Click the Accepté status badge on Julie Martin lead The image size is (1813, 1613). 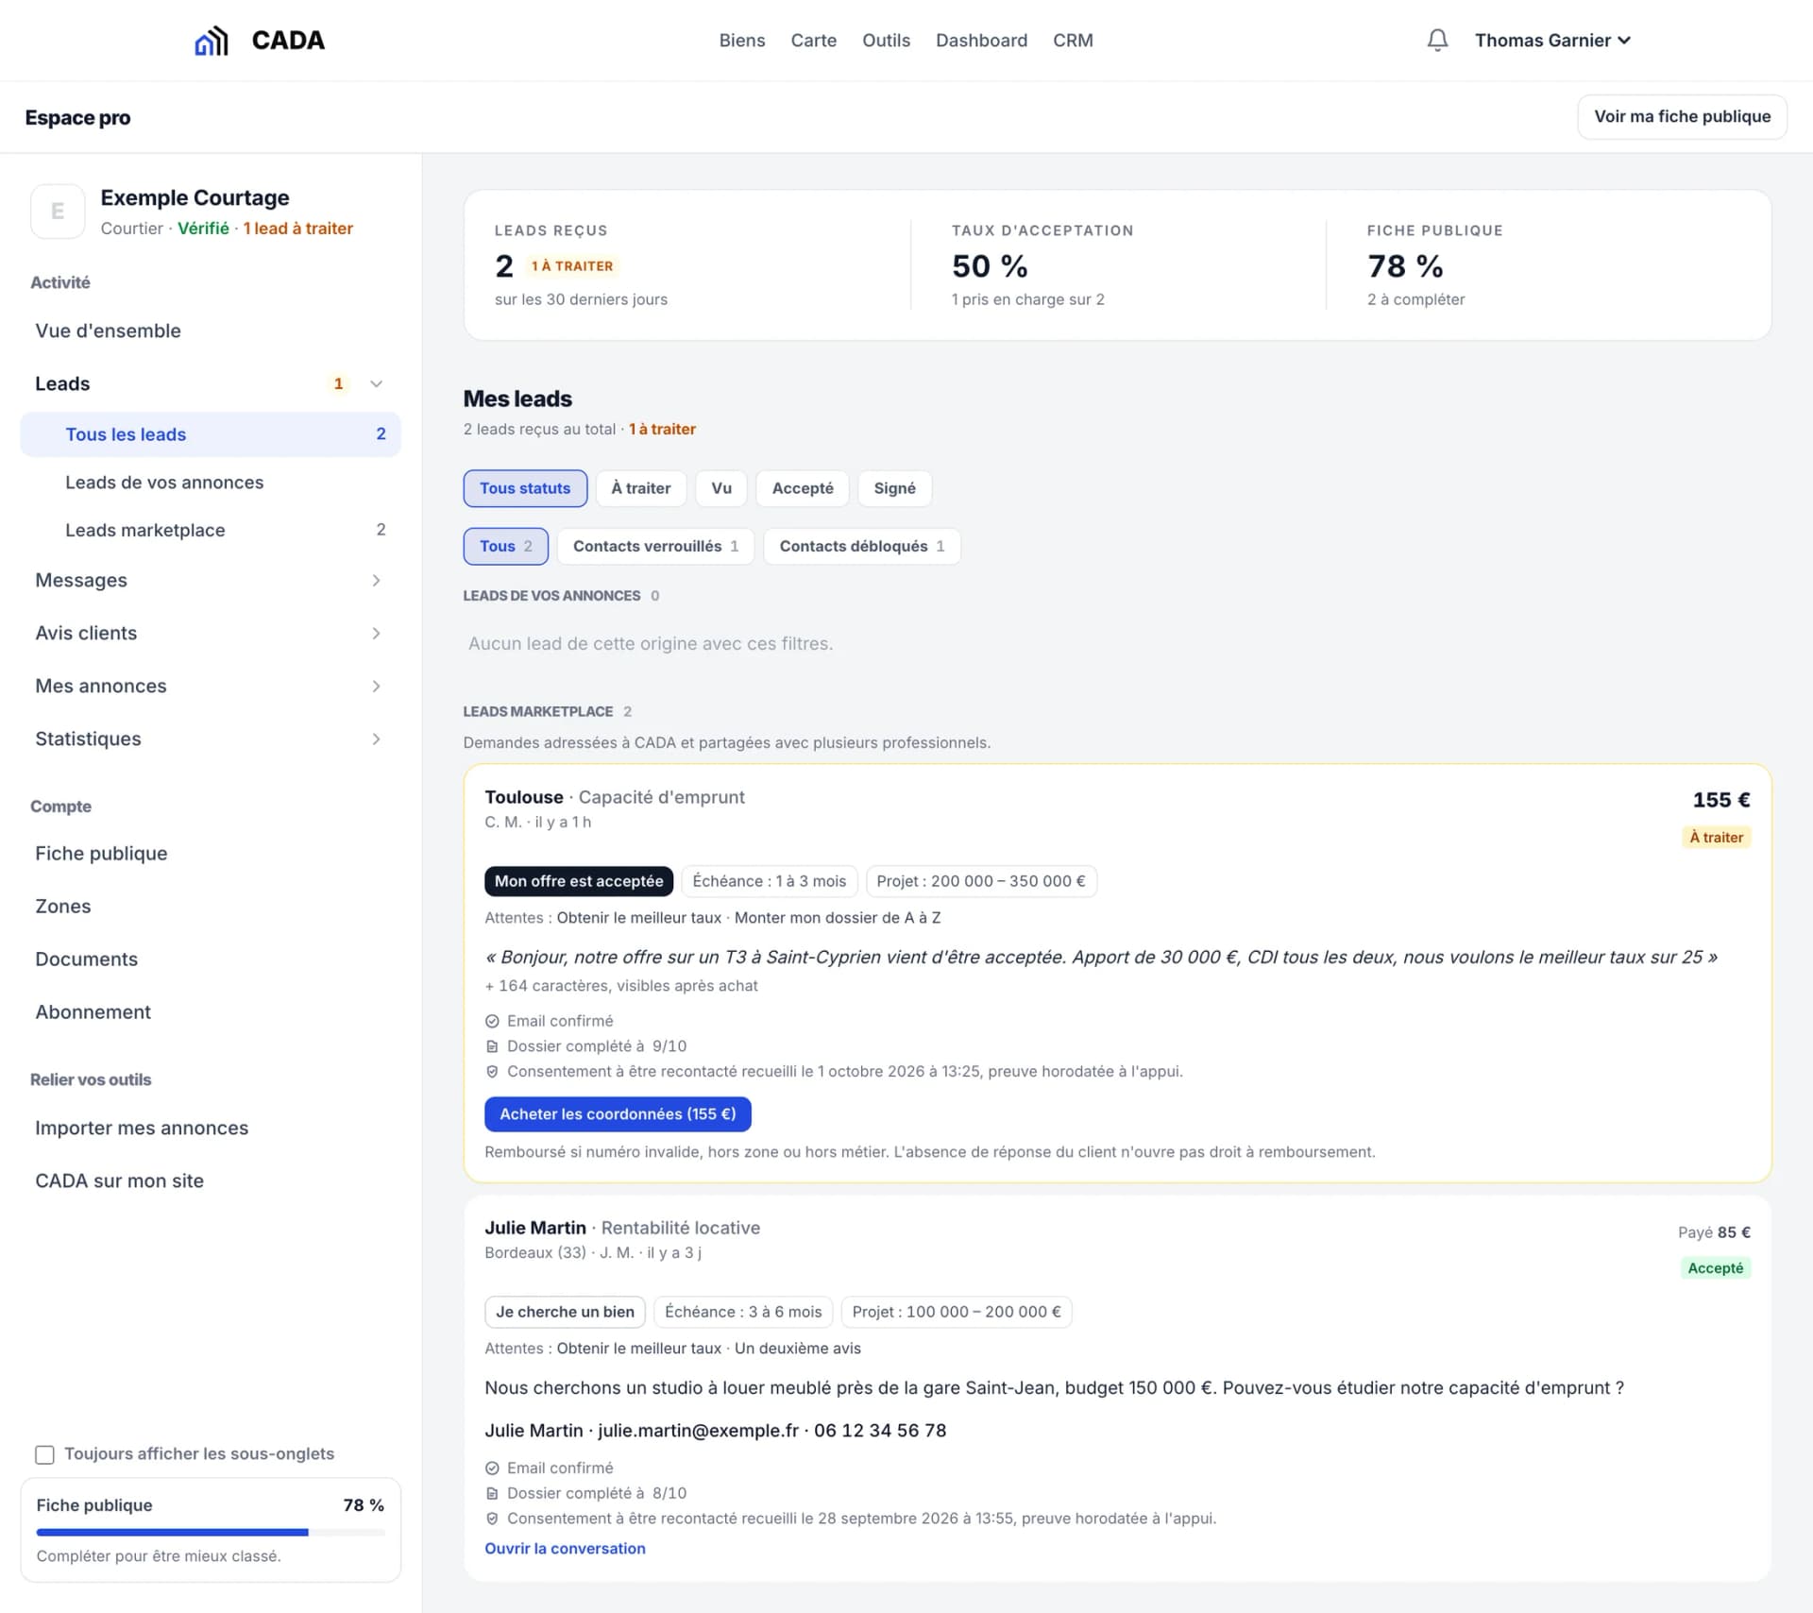1715,1268
